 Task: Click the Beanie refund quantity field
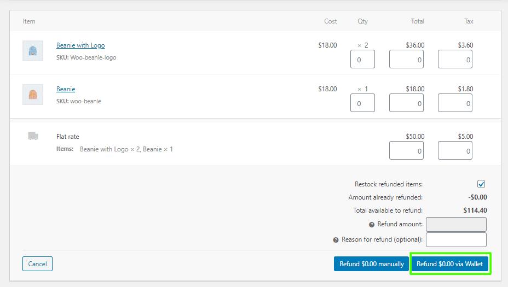[x=362, y=103]
